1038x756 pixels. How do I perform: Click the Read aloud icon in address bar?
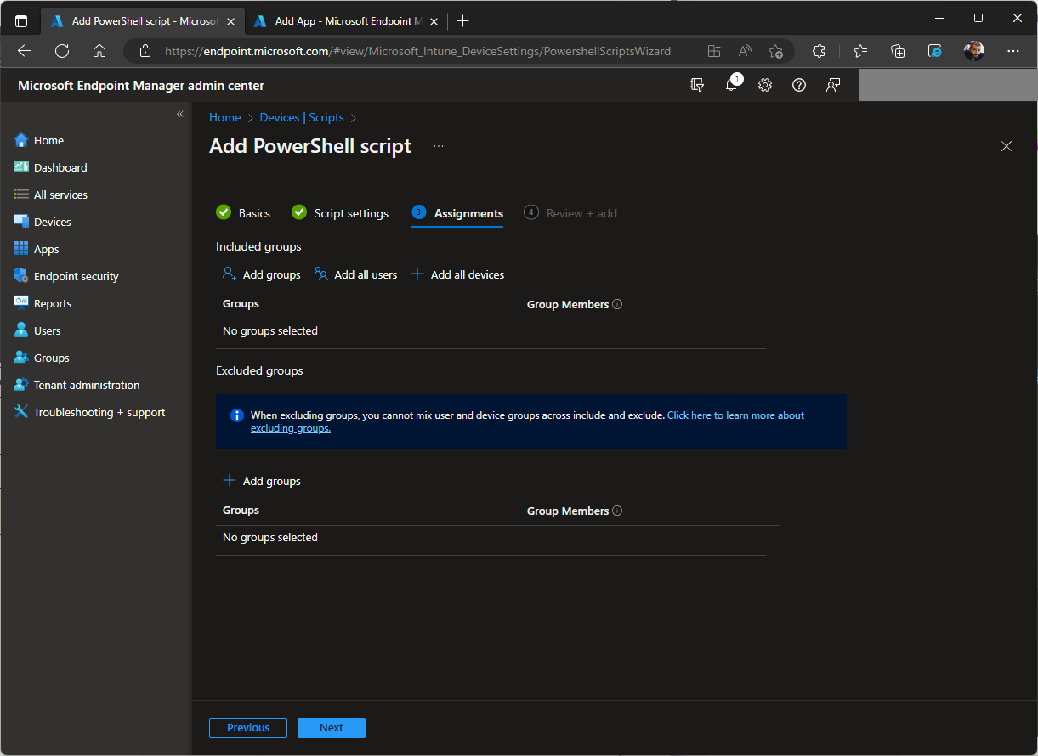(x=745, y=51)
